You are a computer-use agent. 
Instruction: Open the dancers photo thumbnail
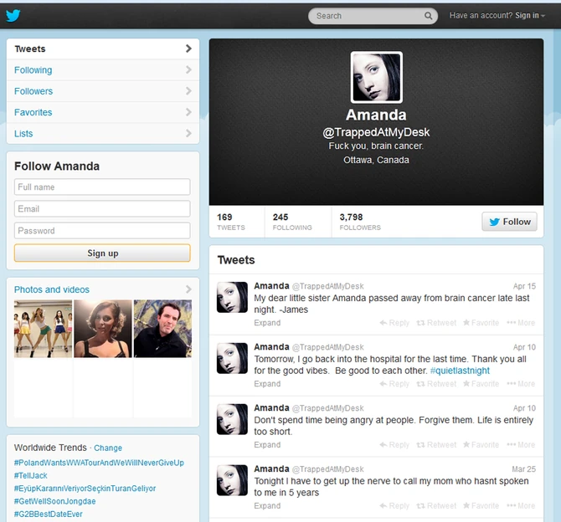coord(43,329)
